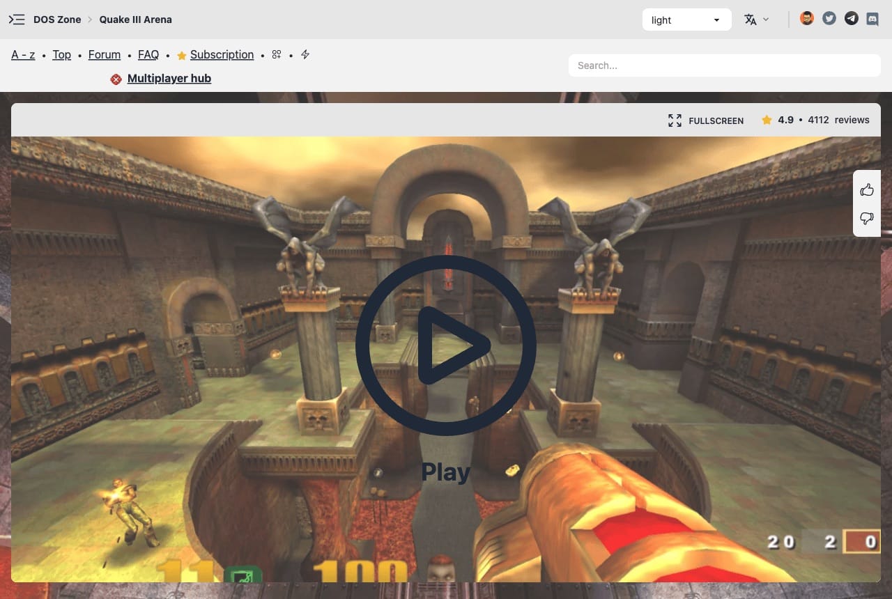Click the lightning bolt icon
The image size is (892, 599).
click(x=305, y=54)
